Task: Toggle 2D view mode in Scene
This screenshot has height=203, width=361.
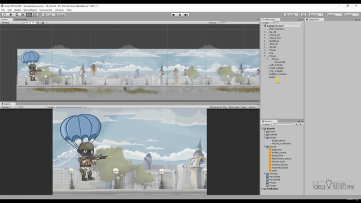Action: pos(27,23)
